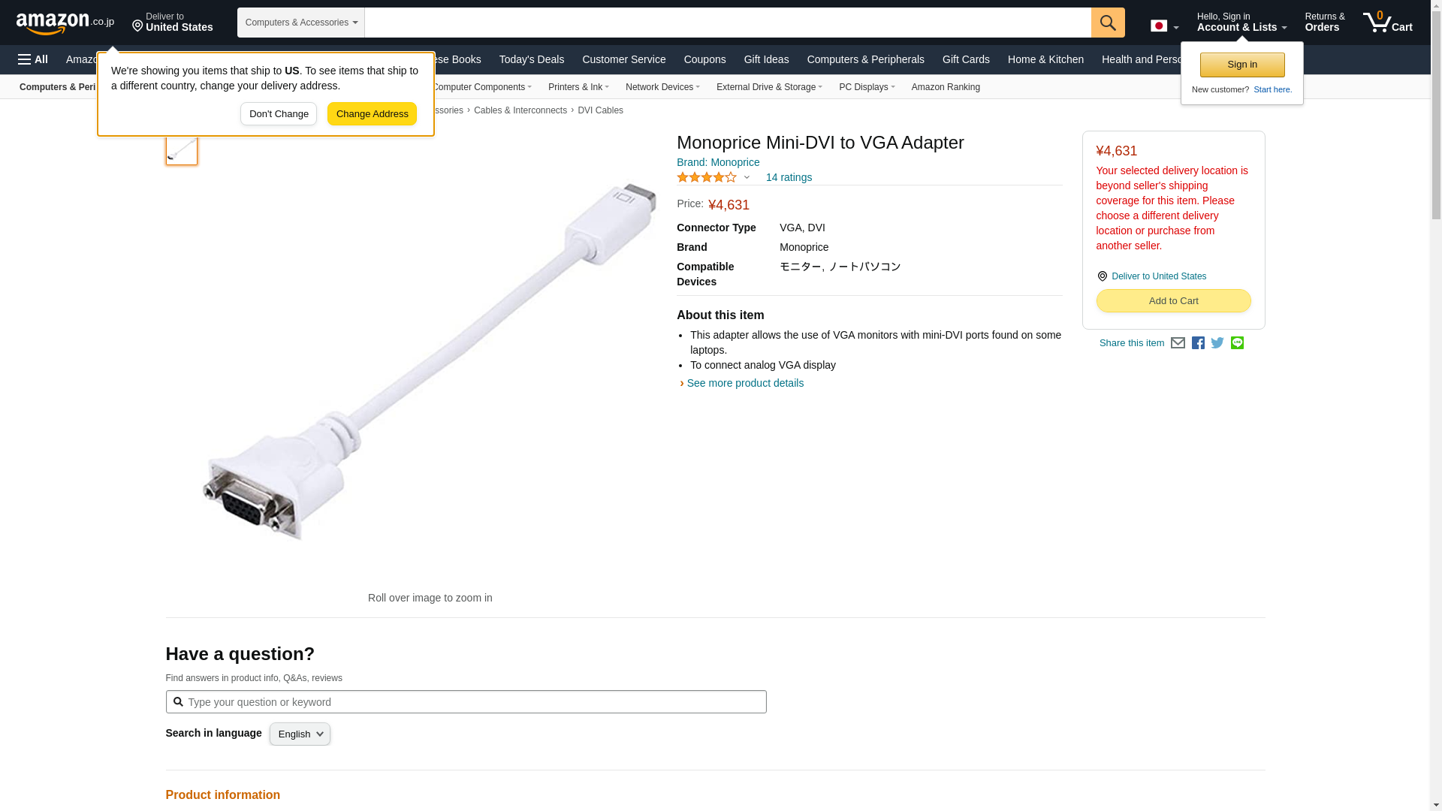Screen dimensions: 1442x811
Task: Open Today's Deals in navigation bar
Action: pos(531,59)
